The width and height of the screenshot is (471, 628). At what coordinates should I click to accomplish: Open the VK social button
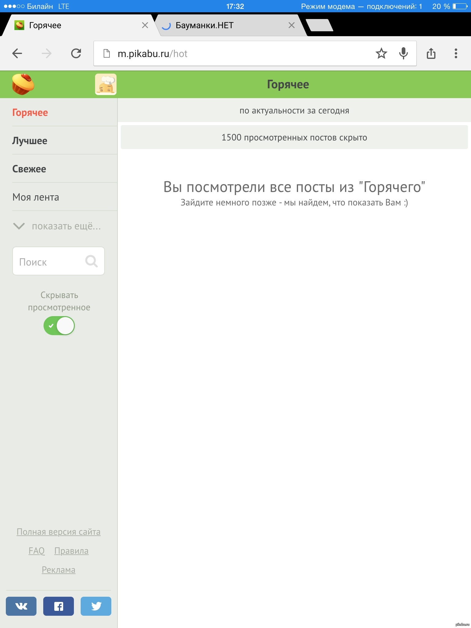pyautogui.click(x=21, y=606)
